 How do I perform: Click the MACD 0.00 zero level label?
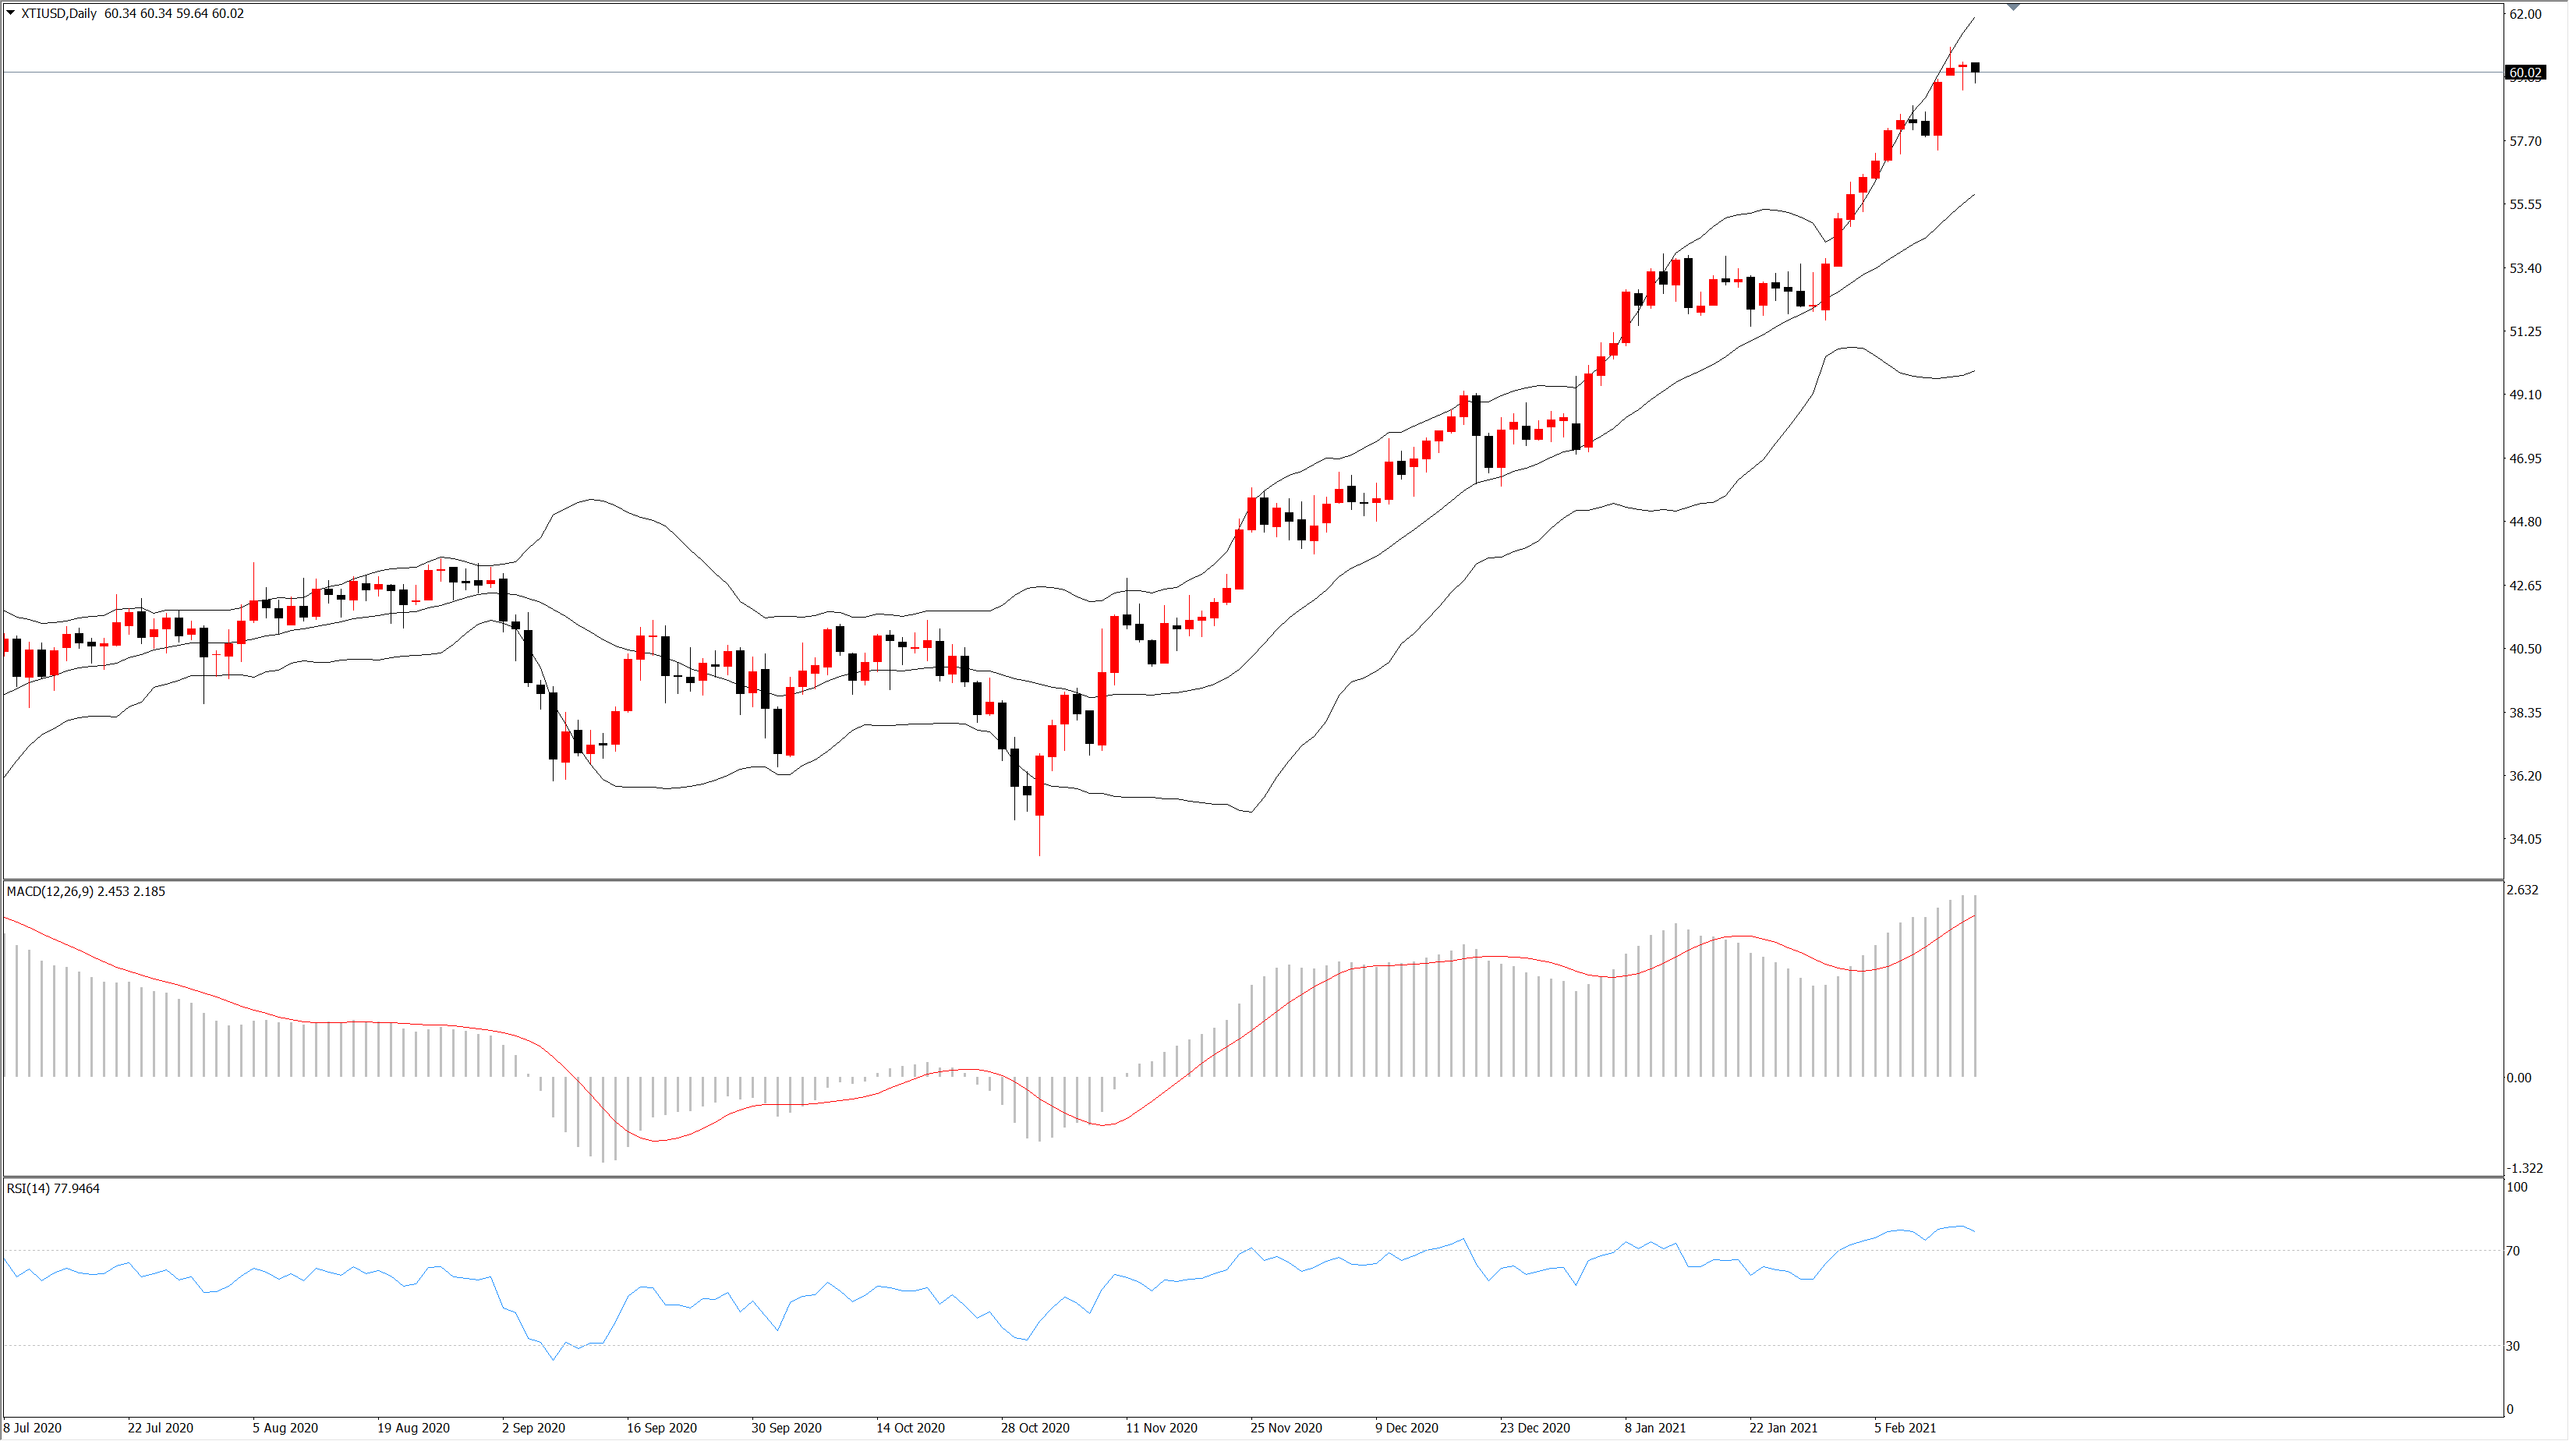click(x=2518, y=1077)
